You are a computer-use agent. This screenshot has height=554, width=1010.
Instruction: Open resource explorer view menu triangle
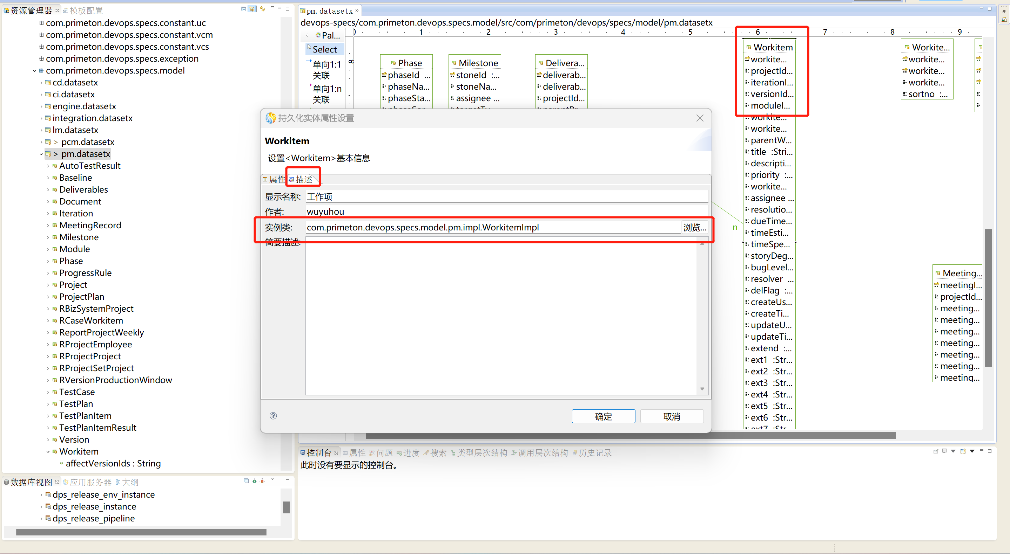tap(272, 8)
